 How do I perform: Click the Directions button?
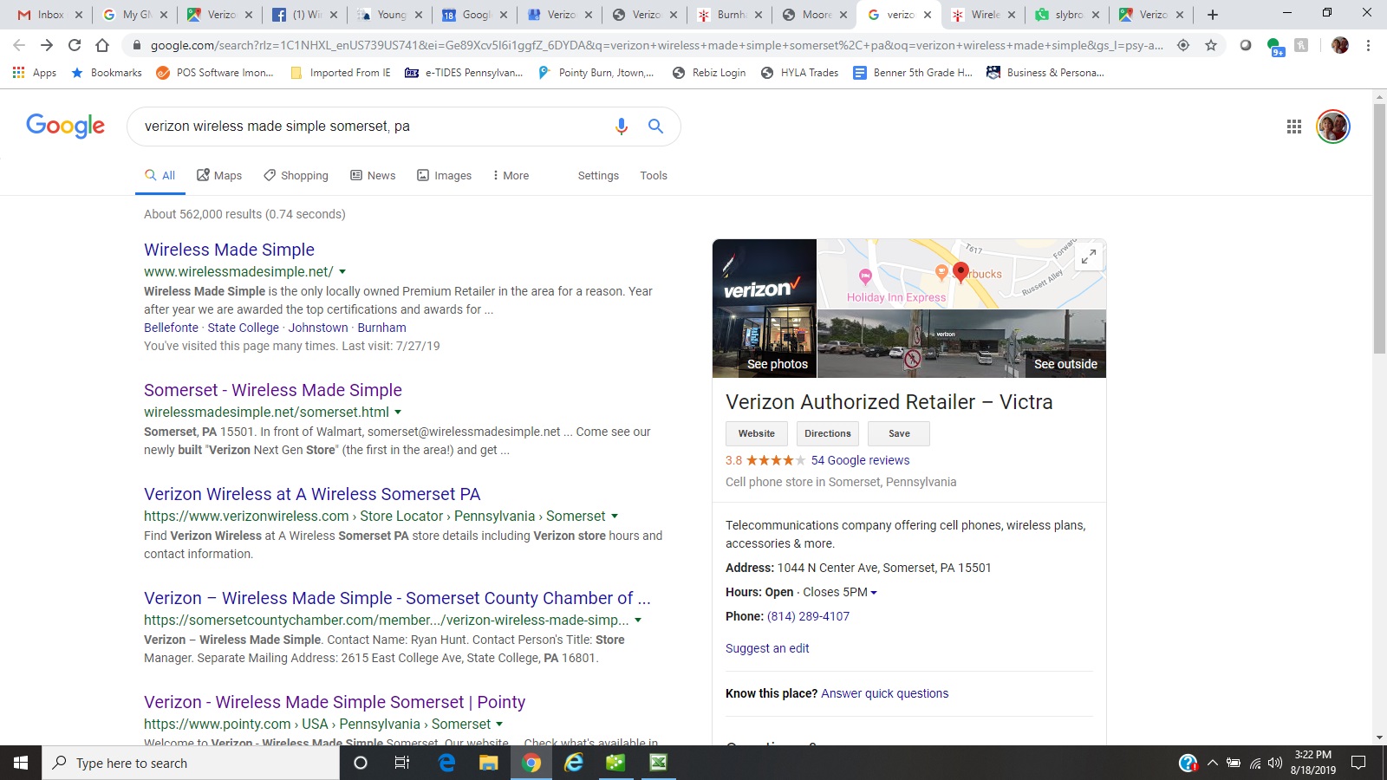828,433
